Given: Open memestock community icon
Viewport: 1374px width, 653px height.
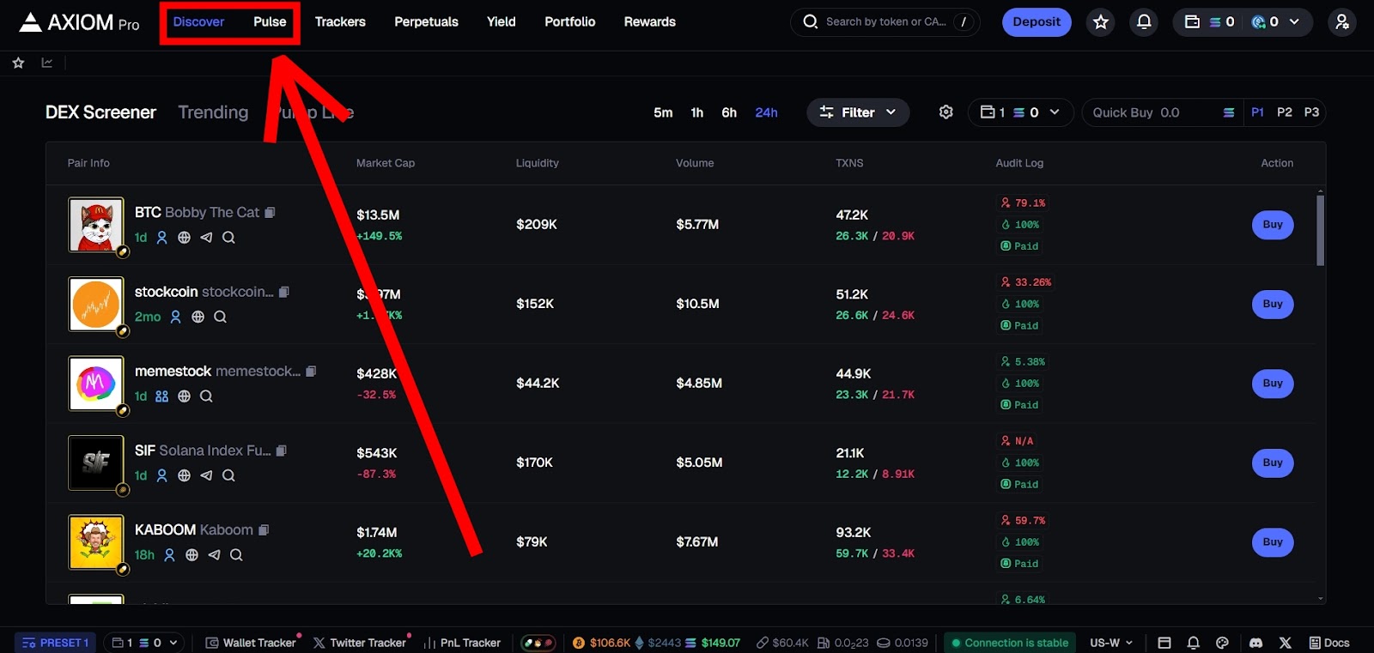Looking at the screenshot, I should [161, 396].
